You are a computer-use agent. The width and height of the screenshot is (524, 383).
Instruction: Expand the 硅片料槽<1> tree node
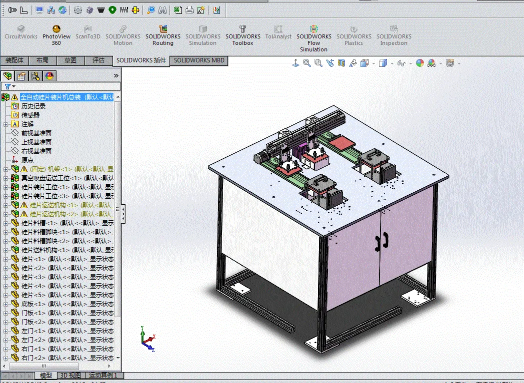(x=5, y=223)
